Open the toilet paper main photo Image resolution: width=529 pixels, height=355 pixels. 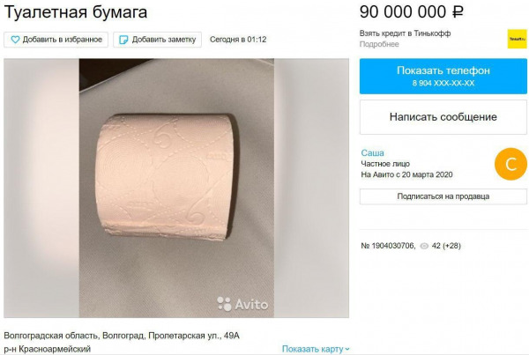tap(176, 189)
